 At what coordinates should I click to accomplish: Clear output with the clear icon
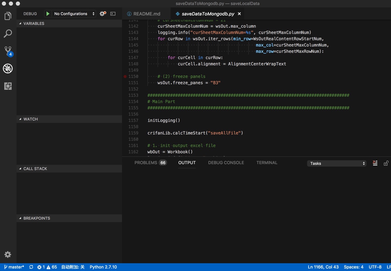pyautogui.click(x=375, y=163)
